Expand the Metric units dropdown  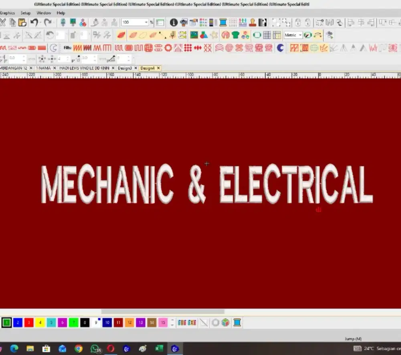[x=300, y=35]
